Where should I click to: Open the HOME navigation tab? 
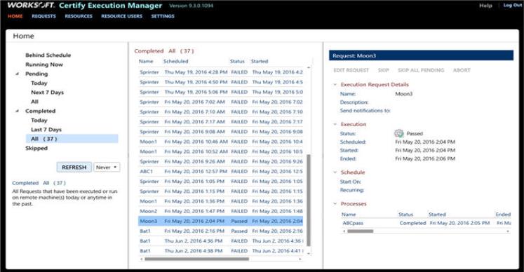[x=15, y=16]
